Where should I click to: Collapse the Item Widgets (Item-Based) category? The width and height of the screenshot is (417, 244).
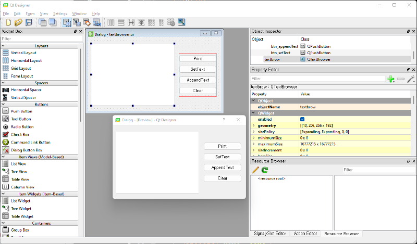coord(3,194)
